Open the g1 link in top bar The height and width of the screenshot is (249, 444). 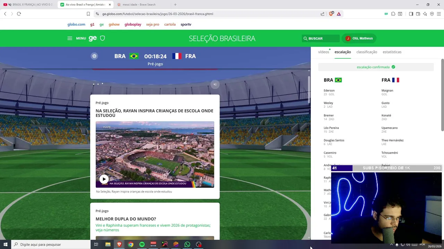point(92,25)
